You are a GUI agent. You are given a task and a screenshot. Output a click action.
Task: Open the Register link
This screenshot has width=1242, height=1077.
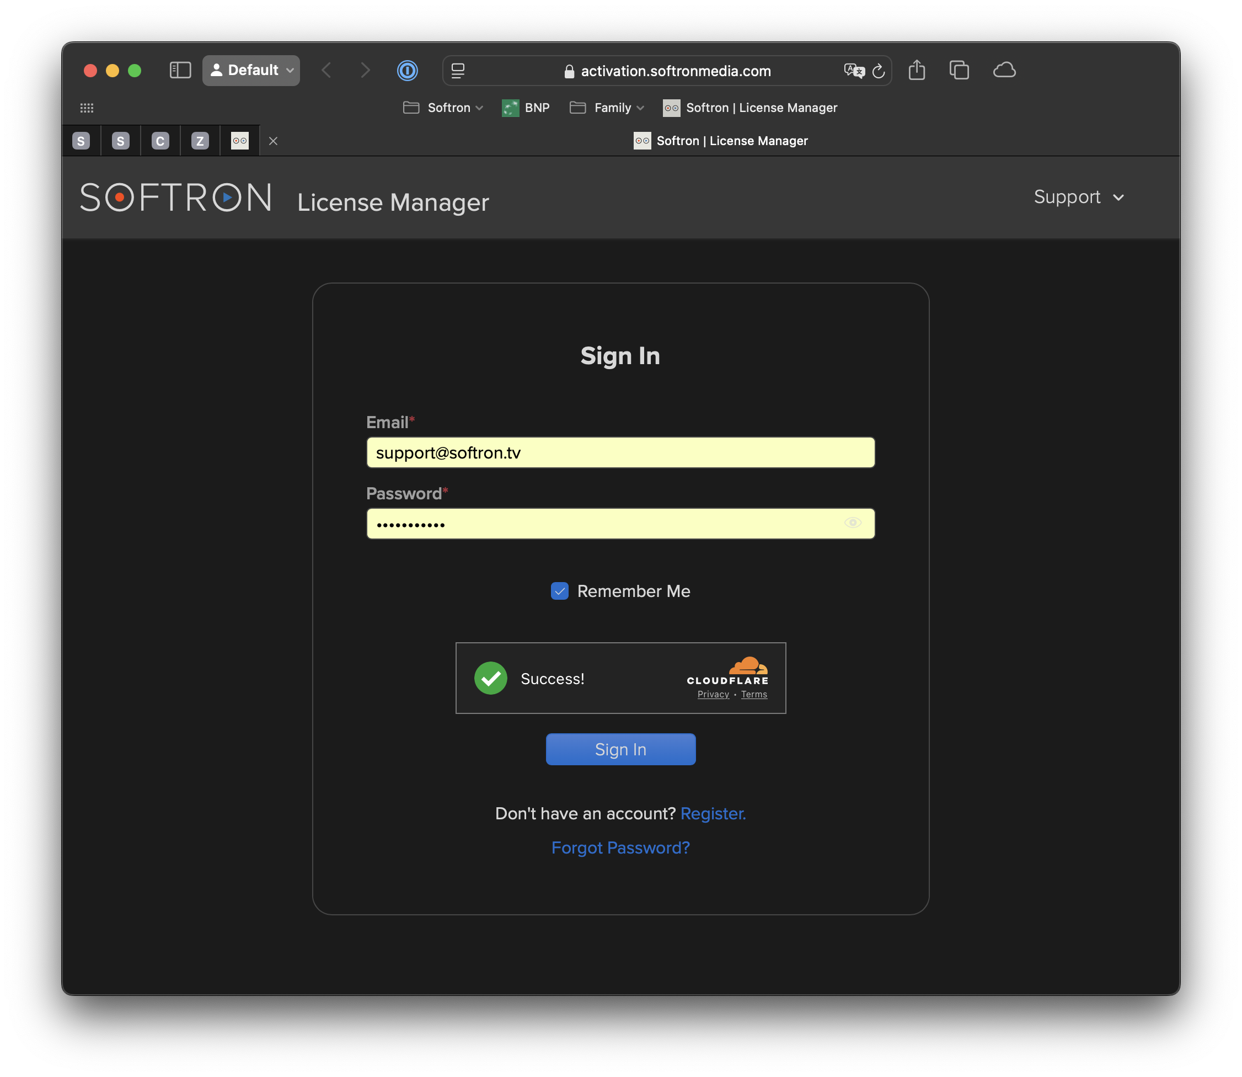click(x=713, y=813)
